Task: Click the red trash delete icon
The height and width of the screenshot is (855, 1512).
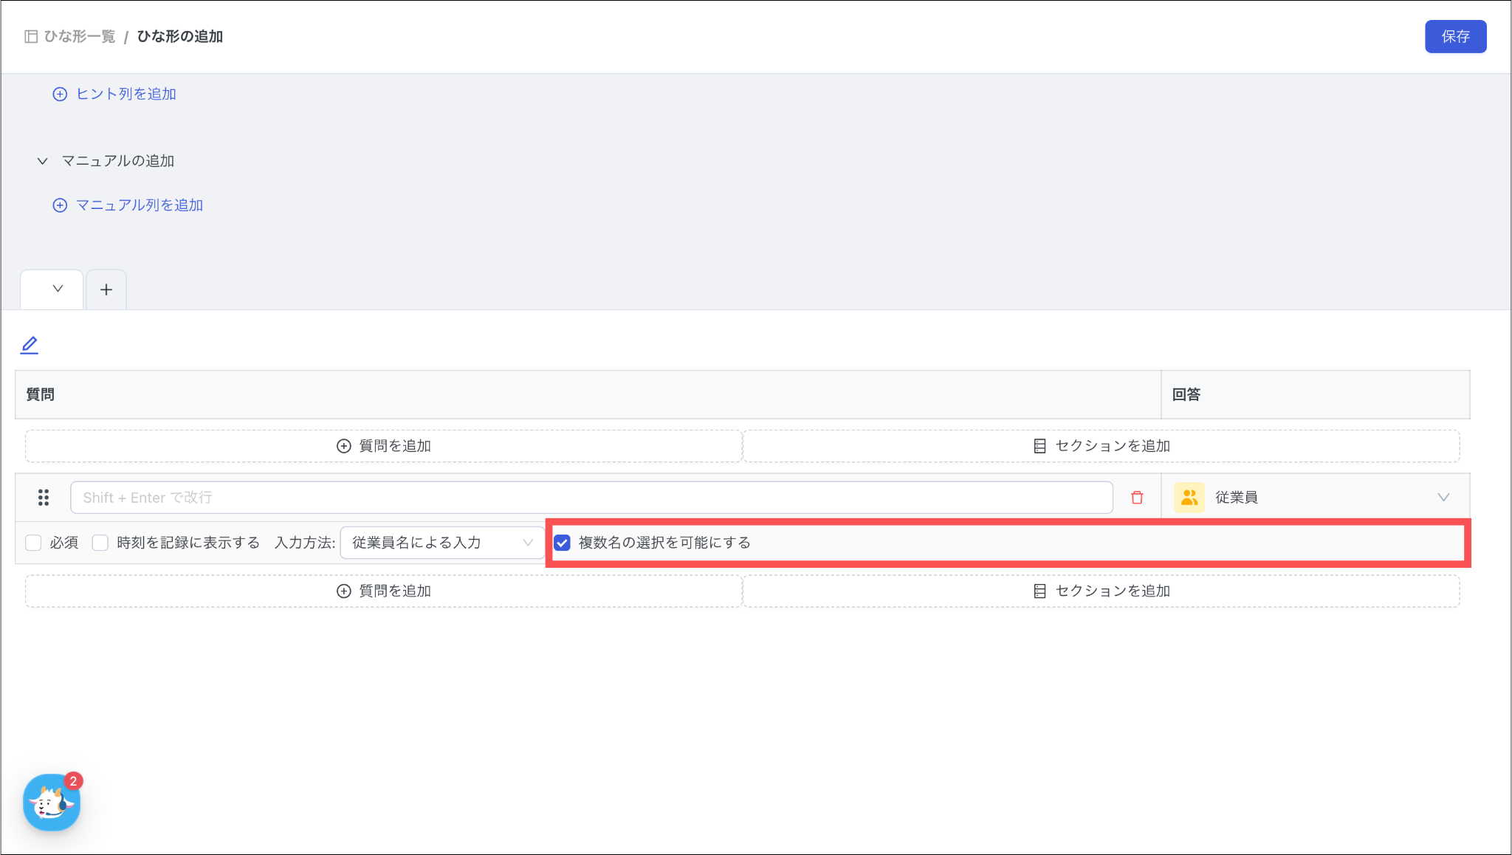Action: [1137, 498]
